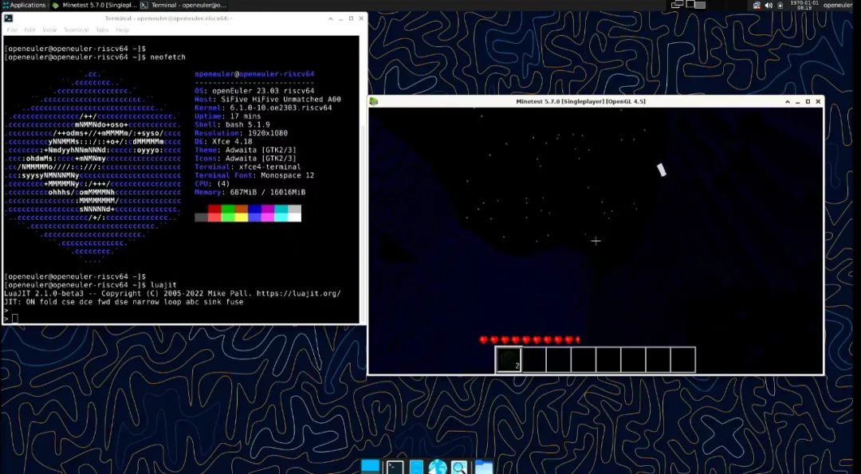The height and width of the screenshot is (474, 861).
Task: Click the clock in the top panel
Action: [806, 5]
